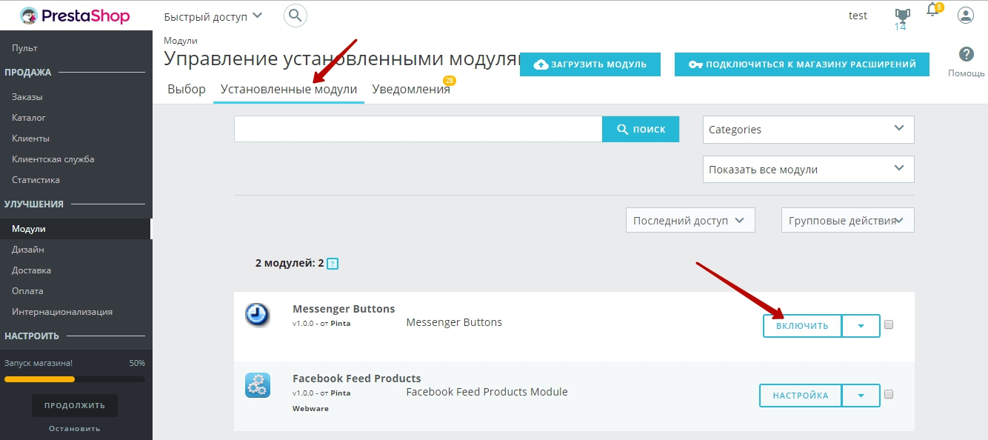Screen dimensions: 988x440
Task: Click the PrestaShop logo
Action: click(74, 16)
